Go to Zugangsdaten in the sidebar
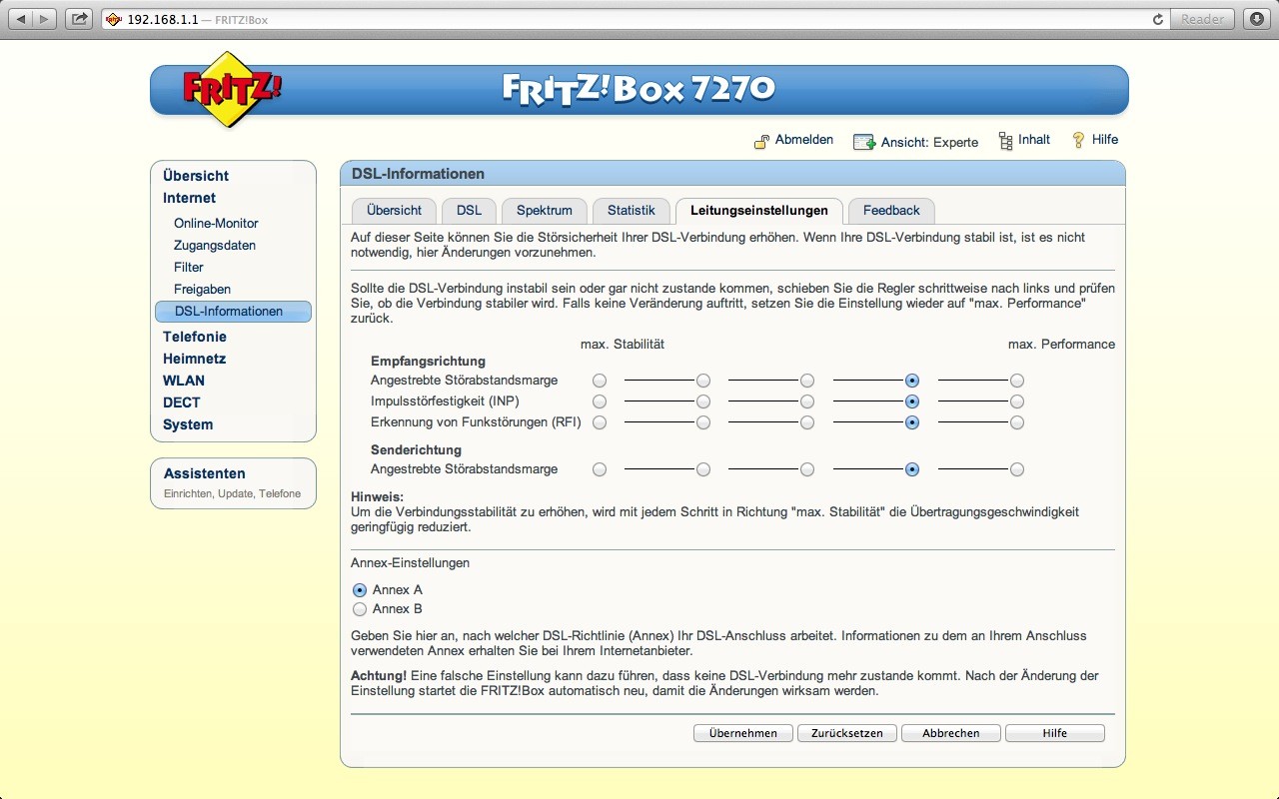 [x=215, y=246]
